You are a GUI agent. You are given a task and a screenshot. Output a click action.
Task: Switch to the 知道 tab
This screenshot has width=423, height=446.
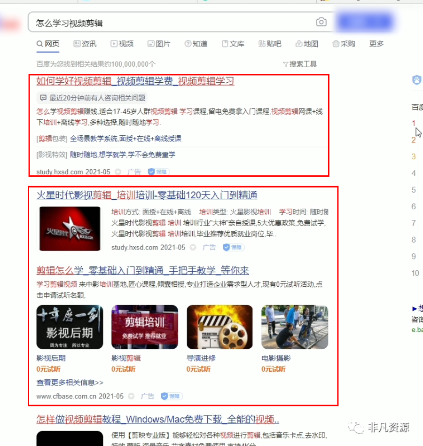pyautogui.click(x=196, y=44)
